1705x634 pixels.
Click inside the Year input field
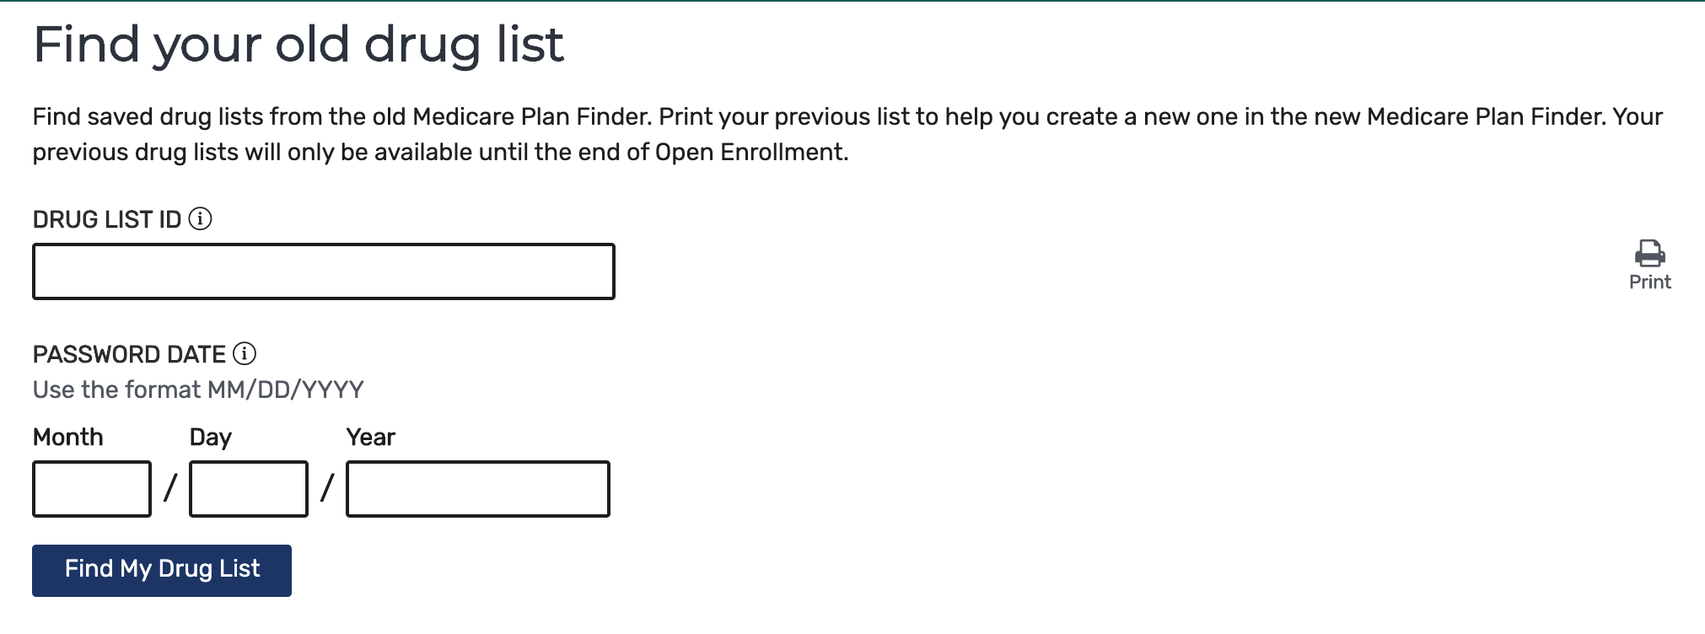coord(478,489)
